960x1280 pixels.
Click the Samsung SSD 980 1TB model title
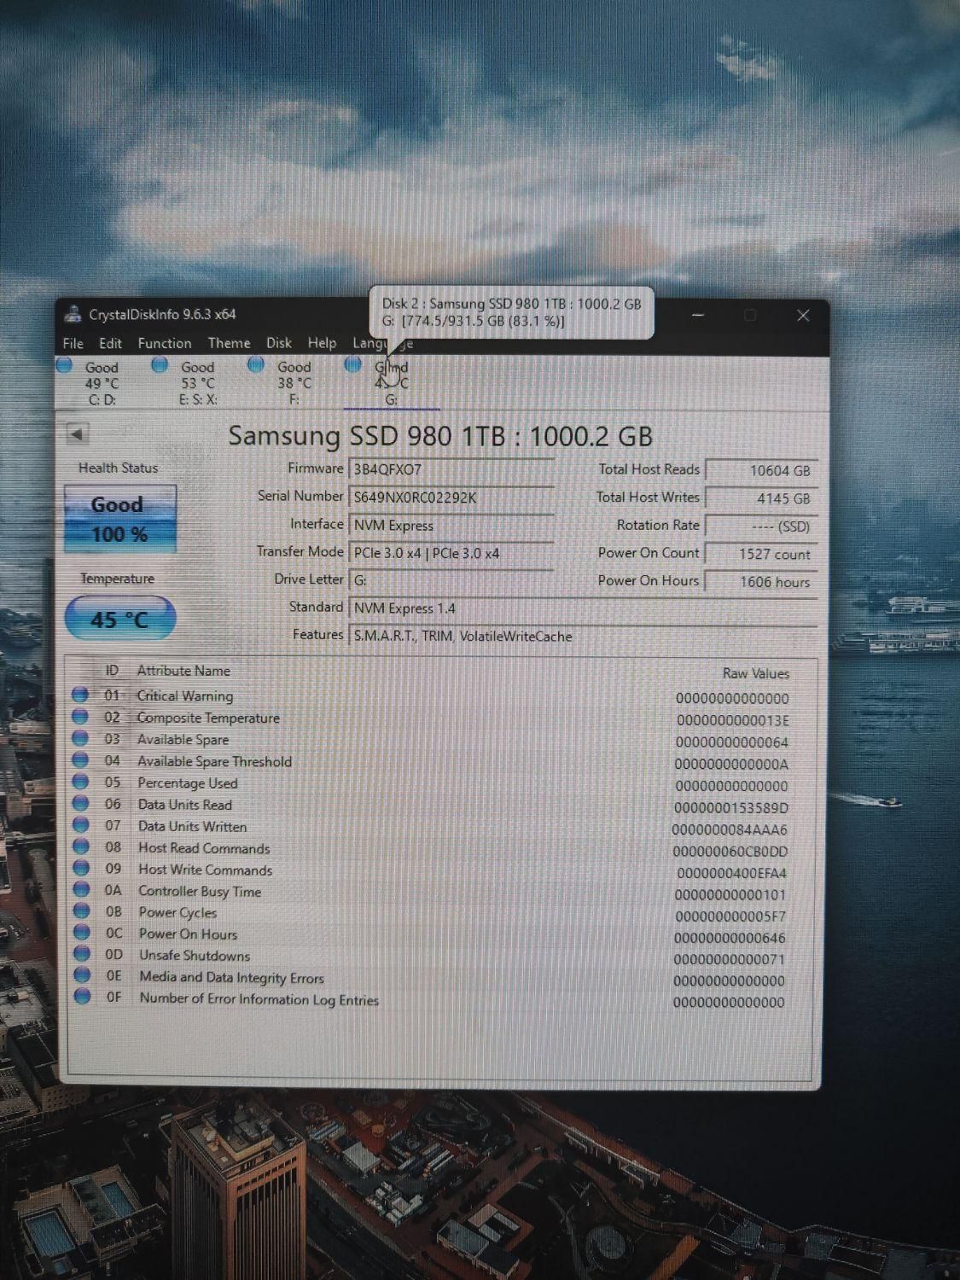(x=440, y=436)
